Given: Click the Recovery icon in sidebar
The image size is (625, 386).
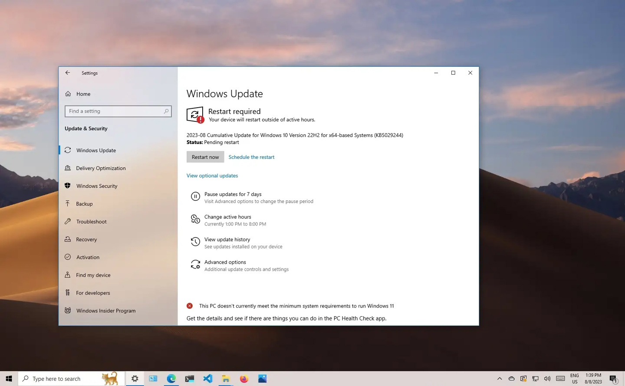Looking at the screenshot, I should (x=68, y=239).
